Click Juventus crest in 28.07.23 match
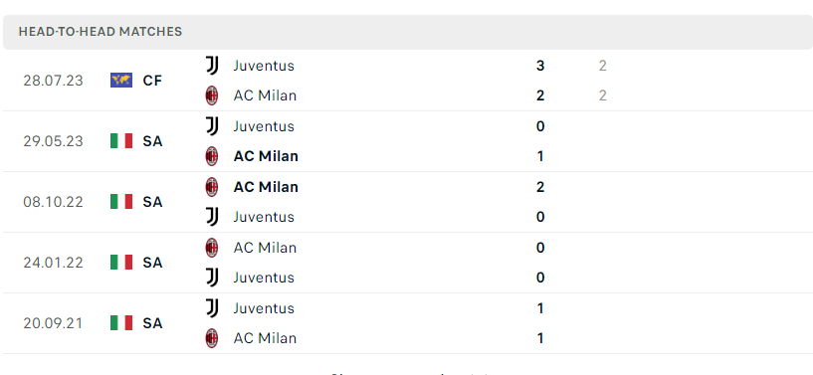 tap(212, 66)
